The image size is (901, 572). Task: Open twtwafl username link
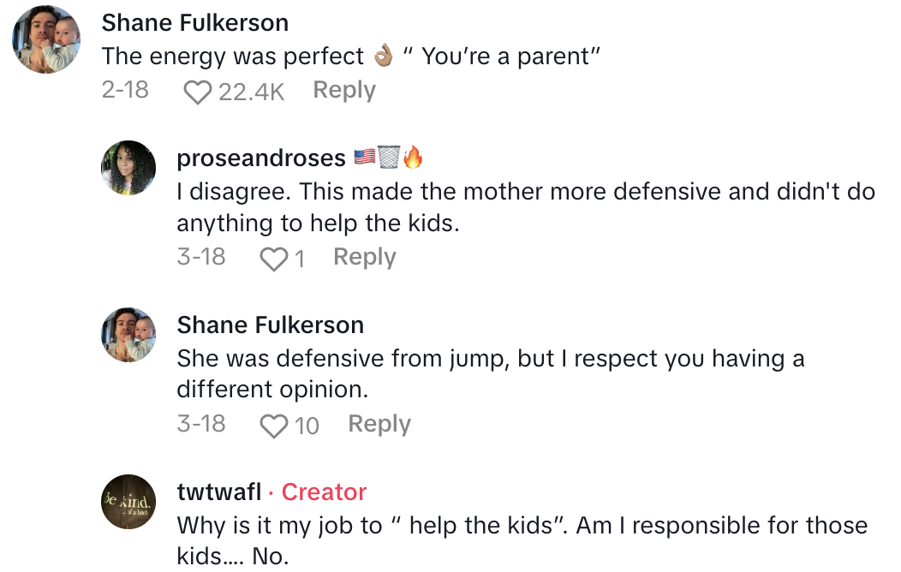(x=219, y=492)
